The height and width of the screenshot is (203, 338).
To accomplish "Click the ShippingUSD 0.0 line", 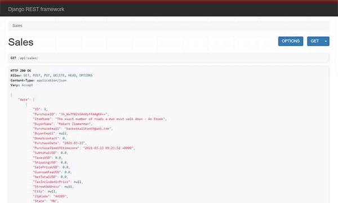I will (x=50, y=162).
